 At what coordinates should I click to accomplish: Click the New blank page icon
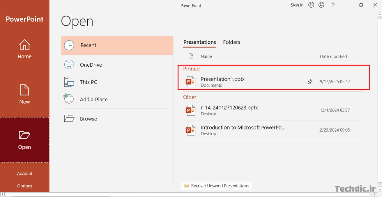coord(25,90)
